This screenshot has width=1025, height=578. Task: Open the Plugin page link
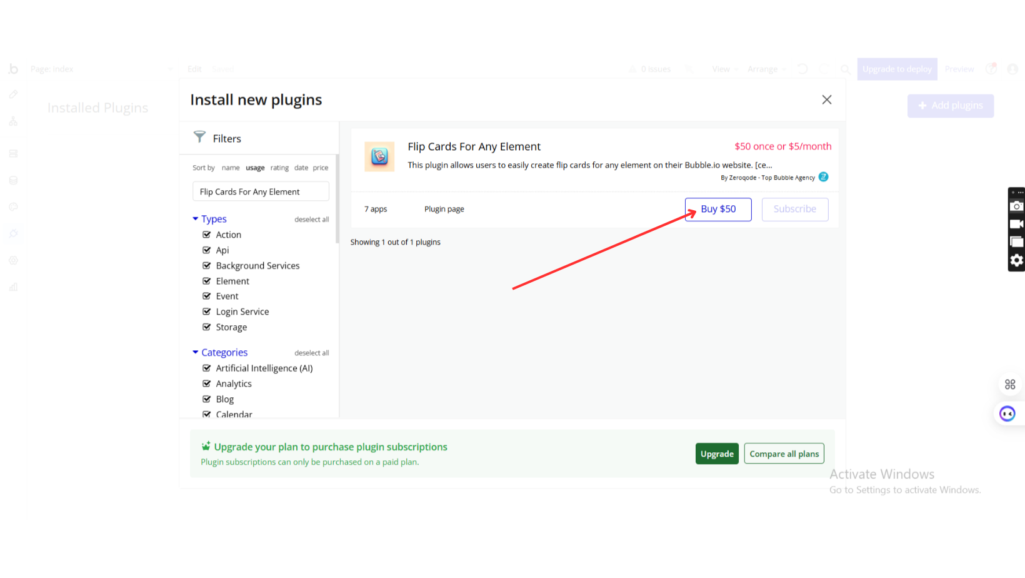tap(444, 209)
